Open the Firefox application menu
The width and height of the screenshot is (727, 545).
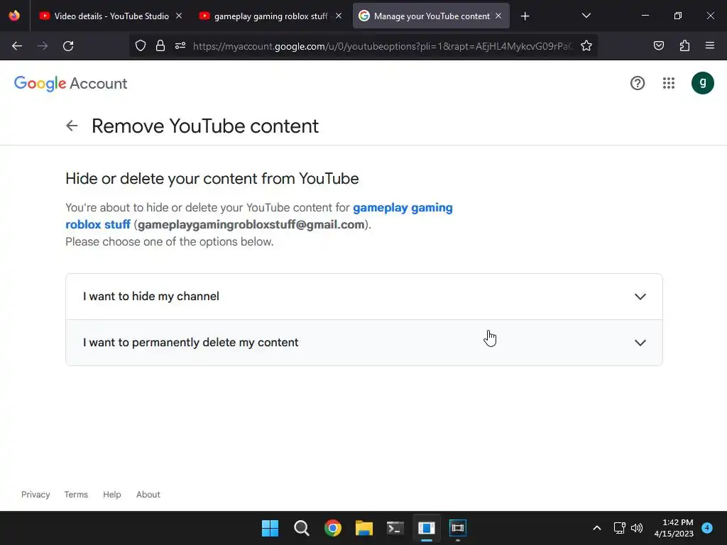click(710, 45)
